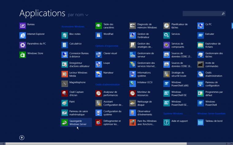This screenshot has height=145, width=233.
Task: Open Programmes par défaut
Action: [201, 93]
